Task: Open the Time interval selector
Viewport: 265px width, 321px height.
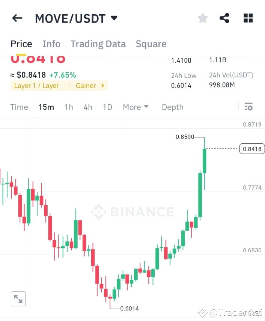Action: point(19,107)
